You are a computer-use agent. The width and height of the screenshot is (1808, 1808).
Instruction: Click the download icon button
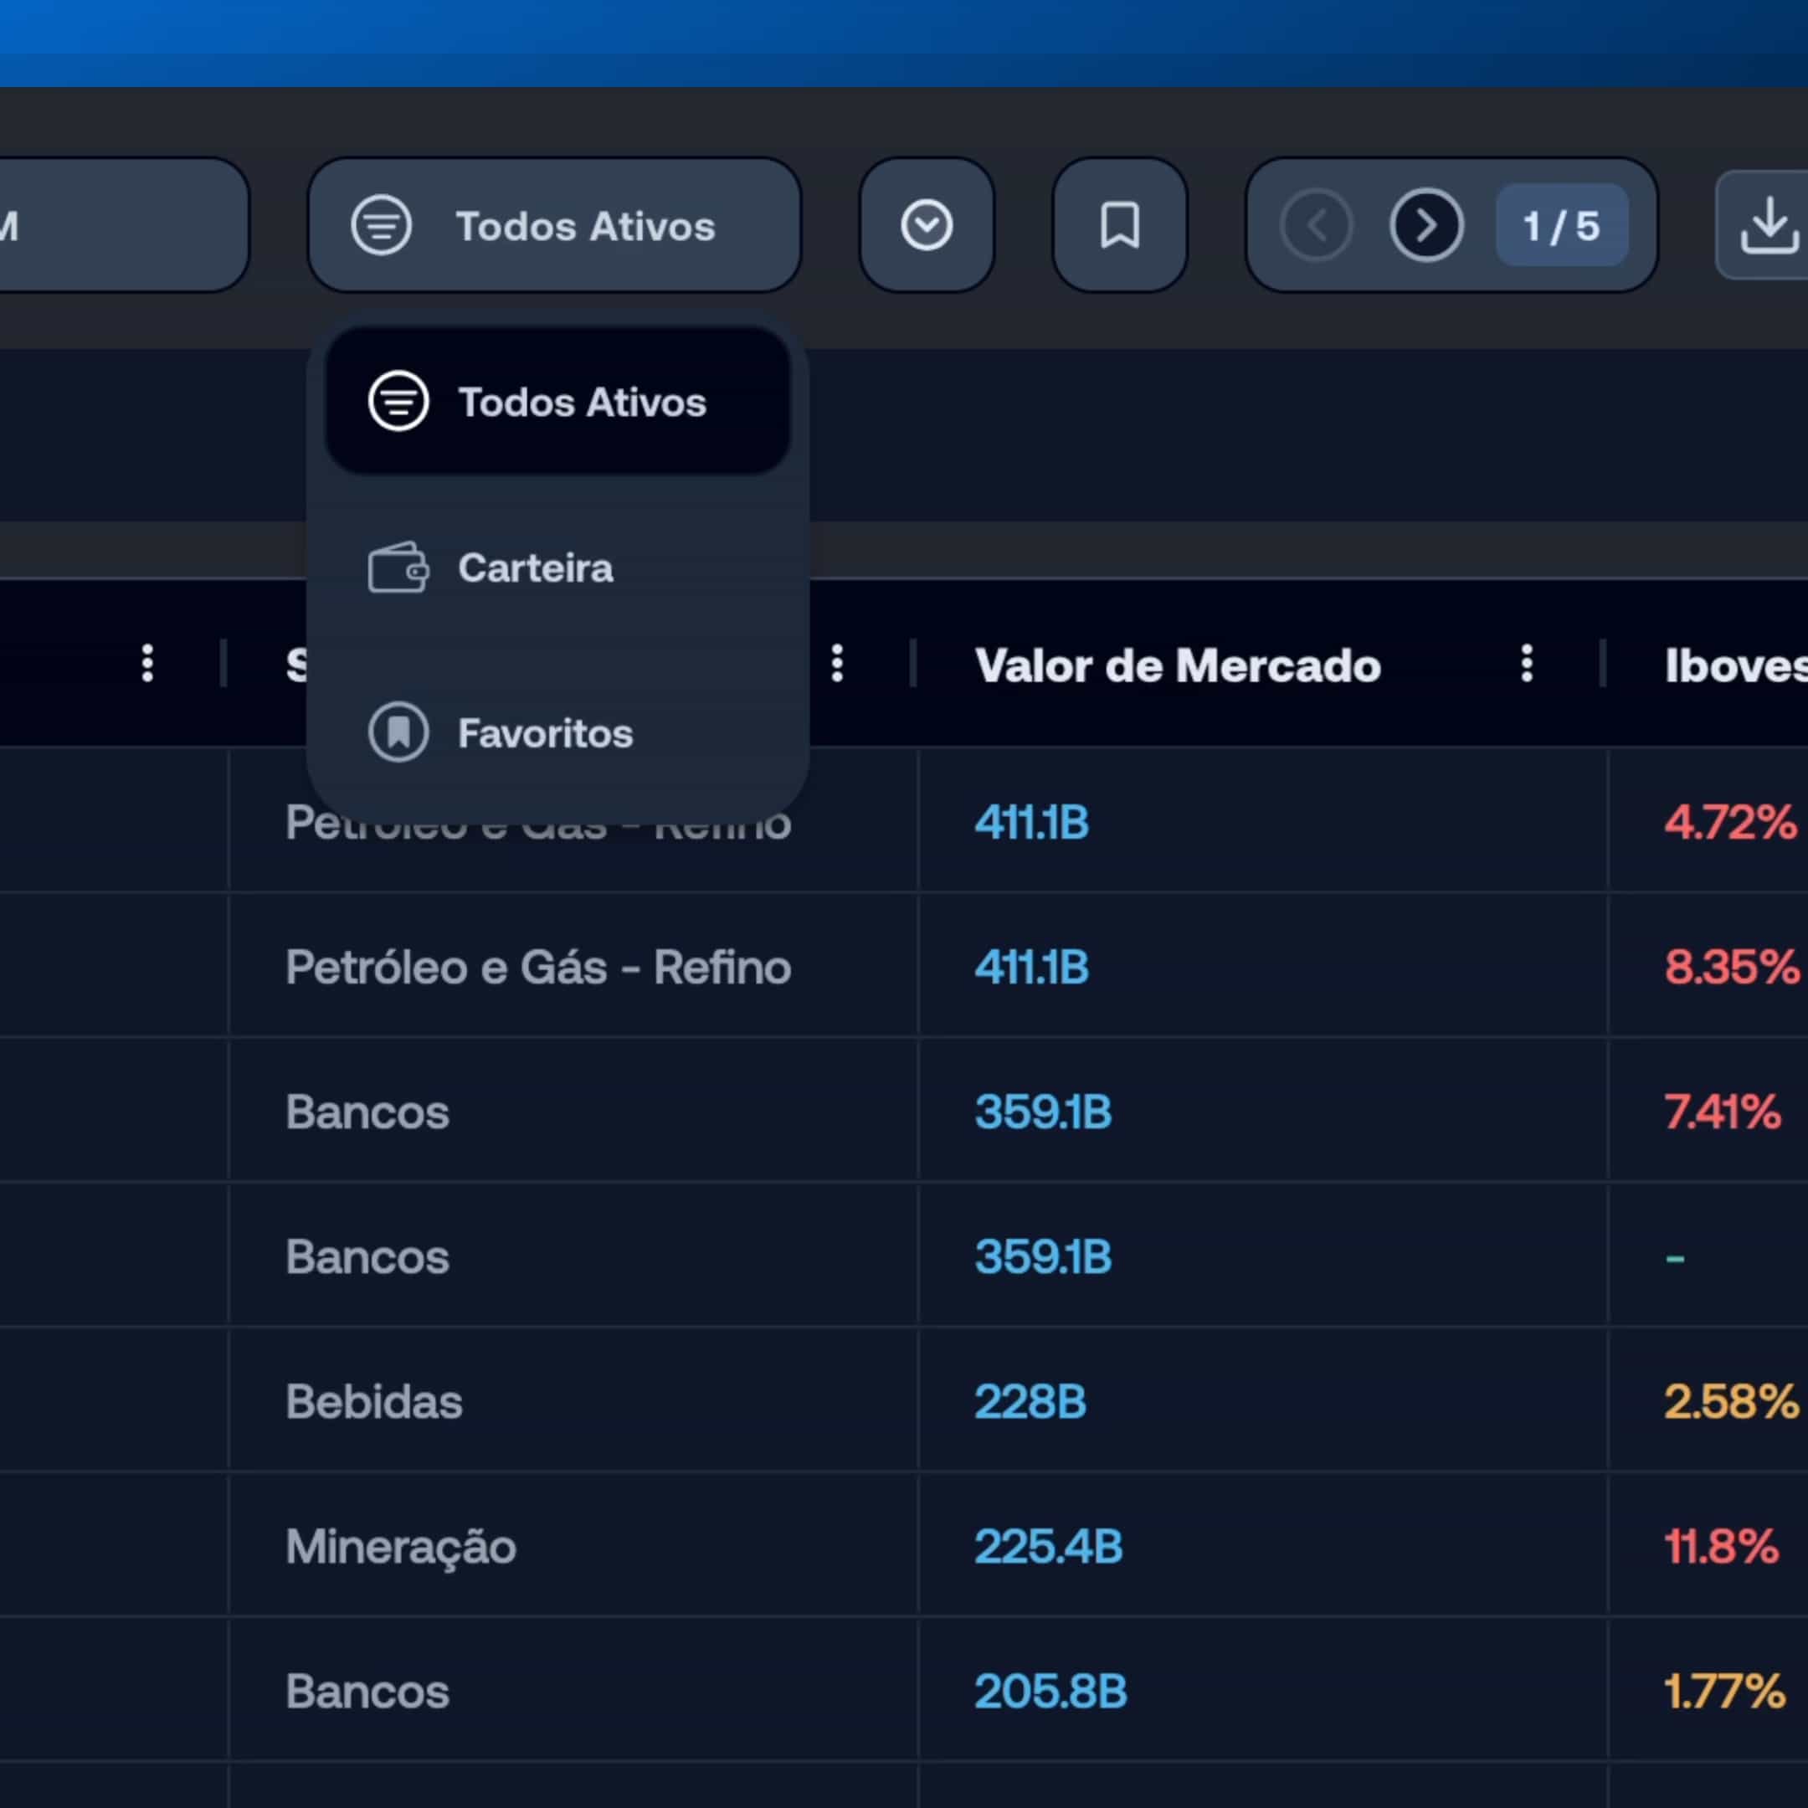(x=1767, y=225)
